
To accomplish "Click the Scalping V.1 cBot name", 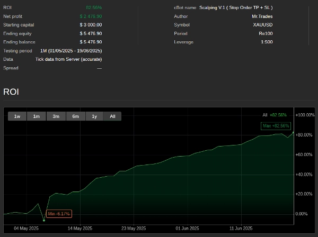I will point(236,7).
